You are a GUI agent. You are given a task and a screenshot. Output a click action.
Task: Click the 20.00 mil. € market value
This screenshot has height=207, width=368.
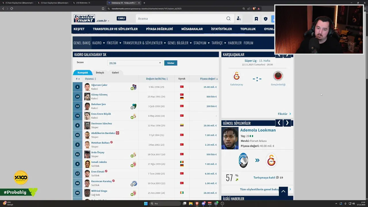tap(210, 126)
